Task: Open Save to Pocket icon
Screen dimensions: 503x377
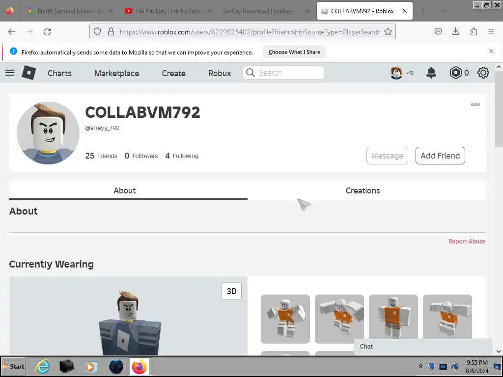Action: [x=438, y=31]
